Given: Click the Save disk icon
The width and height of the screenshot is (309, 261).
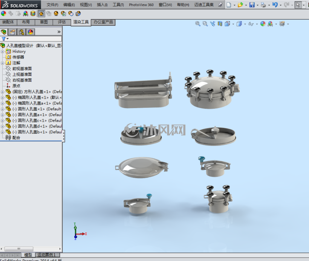Looking at the screenshot, I should click(x=252, y=5).
